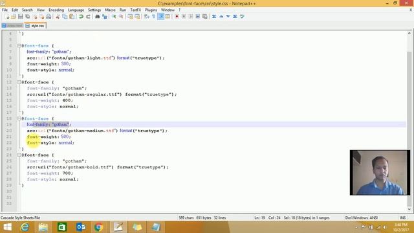The width and height of the screenshot is (414, 233).
Task: Open Google Chrome from the taskbar
Action: 99,227
